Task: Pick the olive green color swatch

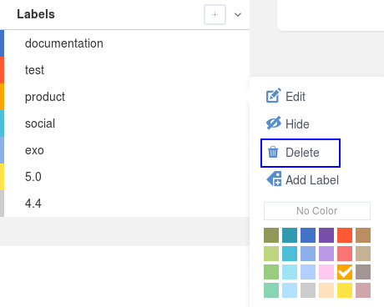Action: pos(271,235)
